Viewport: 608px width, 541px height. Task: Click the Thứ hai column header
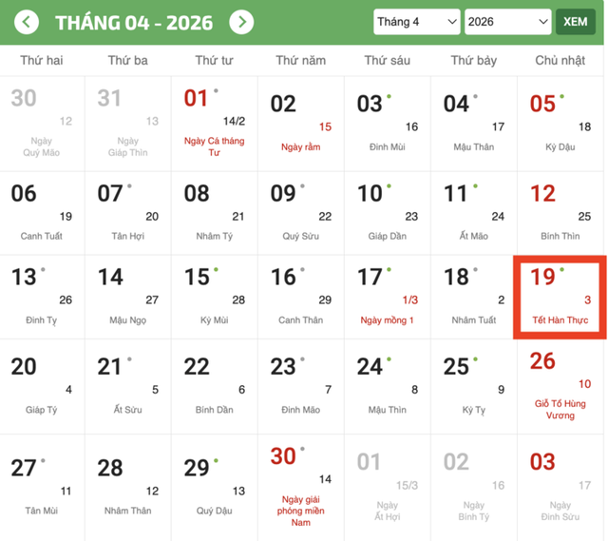(x=42, y=61)
